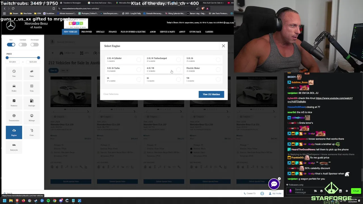Open Twitch chat settings gear
This screenshot has width=363, height=204.
(x=347, y=191)
